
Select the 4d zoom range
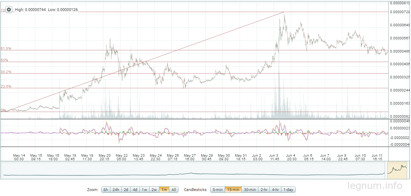coord(135,190)
